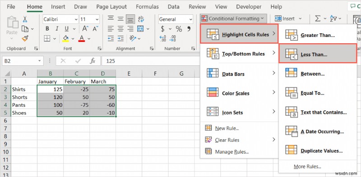Switch to the Formulas tab
The image size is (361, 177).
pyautogui.click(x=147, y=7)
